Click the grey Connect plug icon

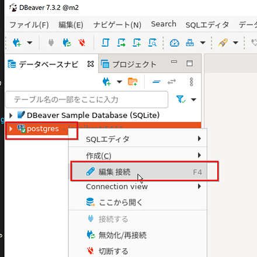pyautogui.click(x=51, y=43)
